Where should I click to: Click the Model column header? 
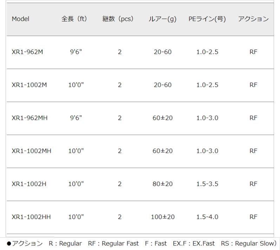(21, 19)
